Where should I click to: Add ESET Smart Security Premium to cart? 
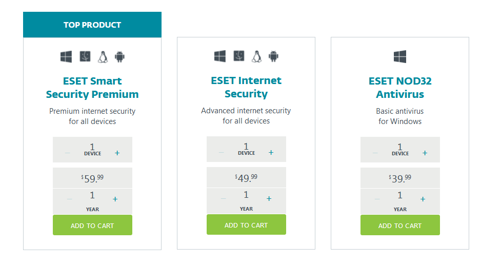point(92,225)
